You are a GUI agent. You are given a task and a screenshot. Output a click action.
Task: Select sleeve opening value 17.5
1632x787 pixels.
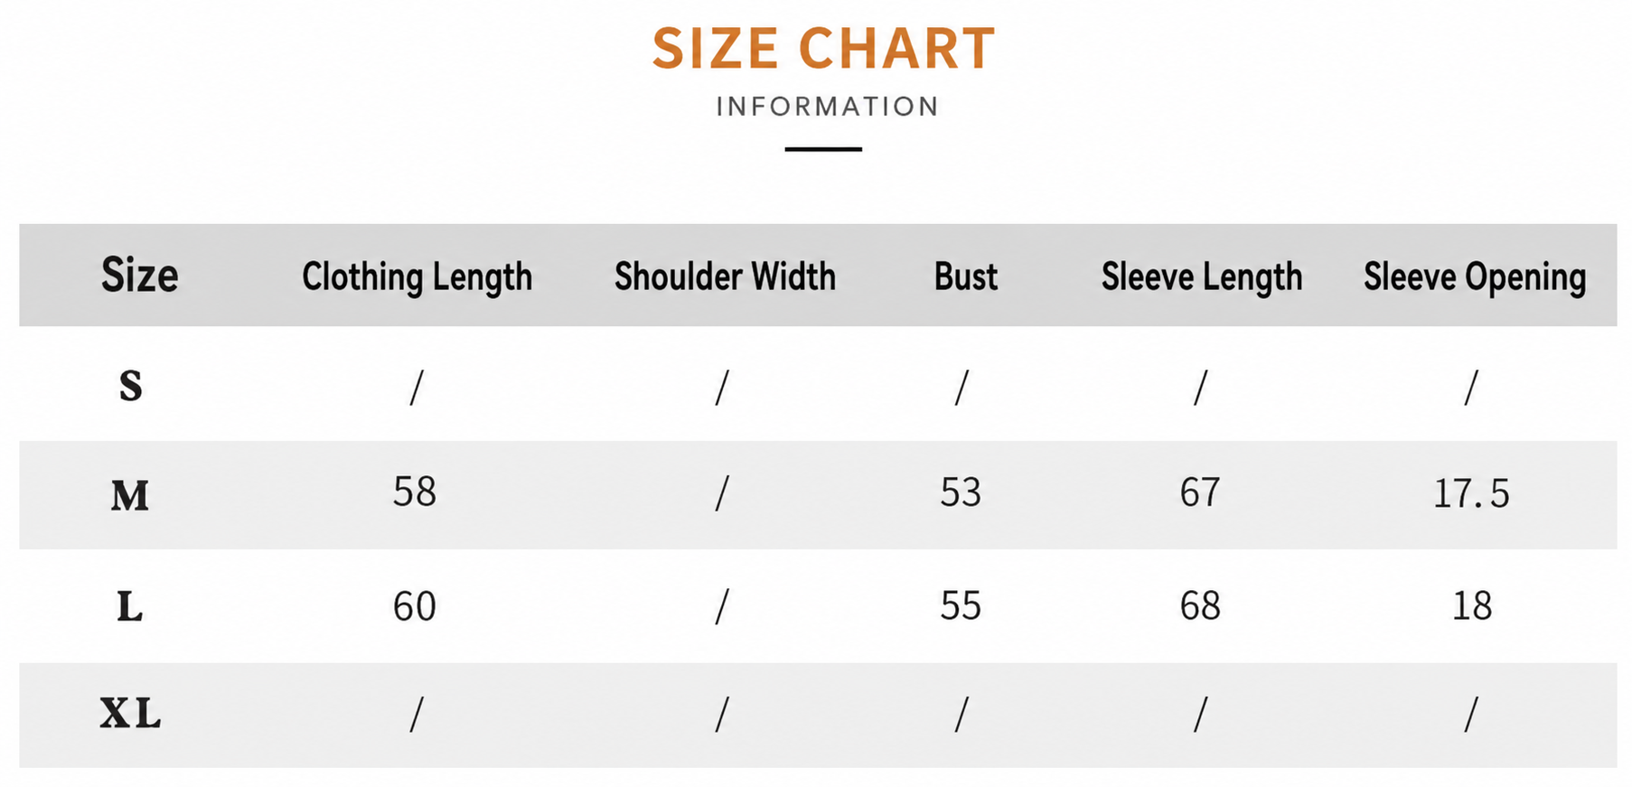click(1471, 494)
